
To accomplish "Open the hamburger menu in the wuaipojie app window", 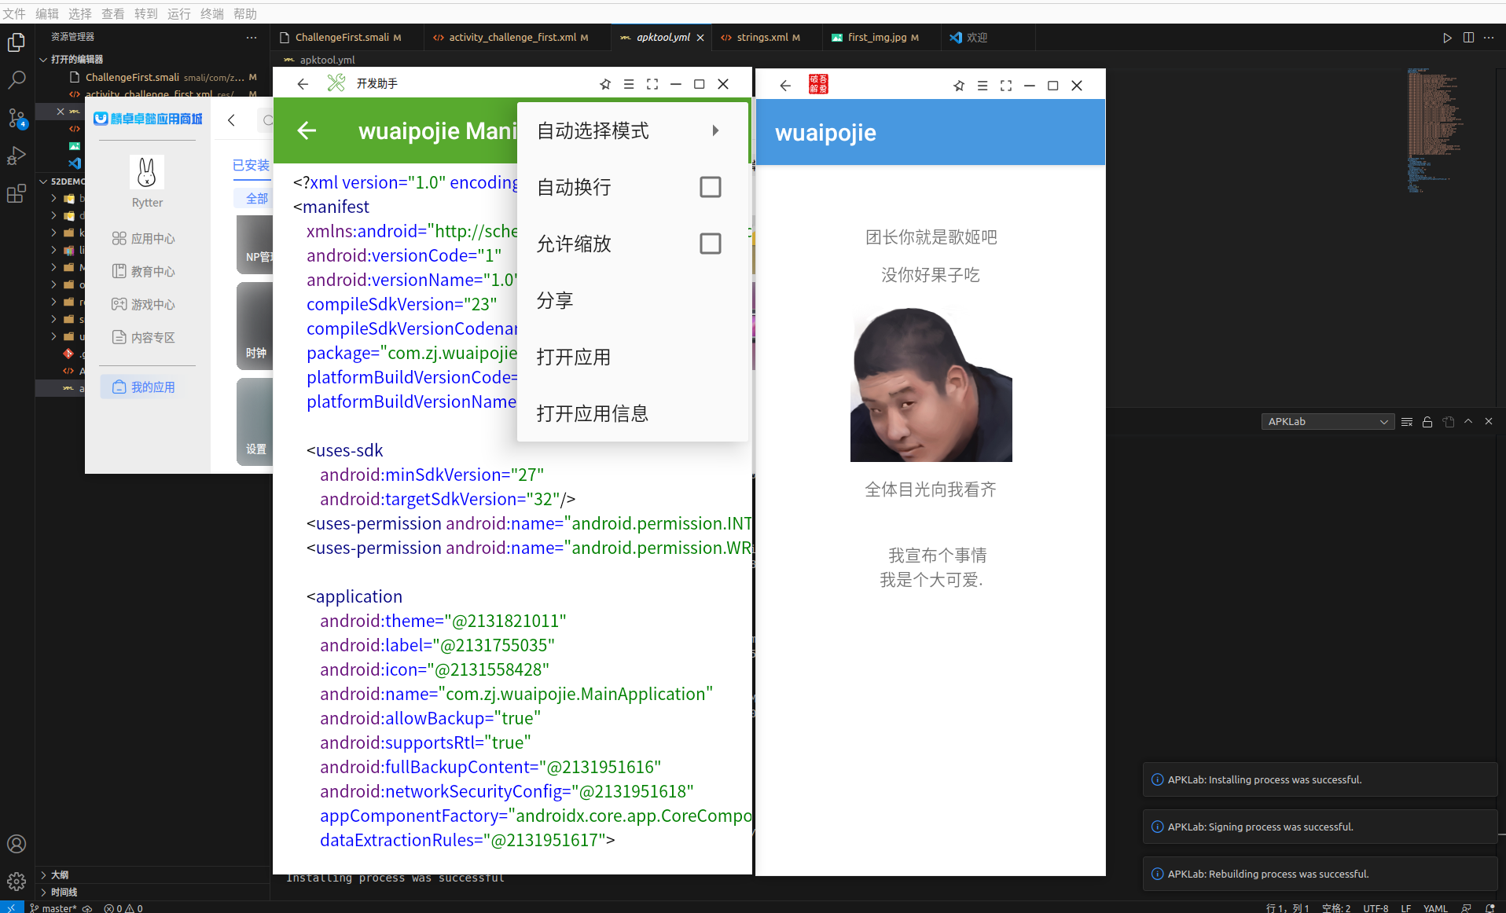I will click(x=983, y=86).
